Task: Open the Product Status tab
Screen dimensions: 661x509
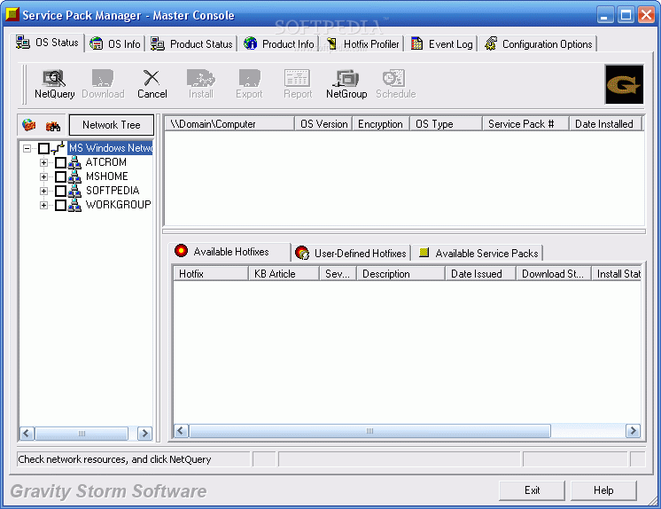Action: 191,43
